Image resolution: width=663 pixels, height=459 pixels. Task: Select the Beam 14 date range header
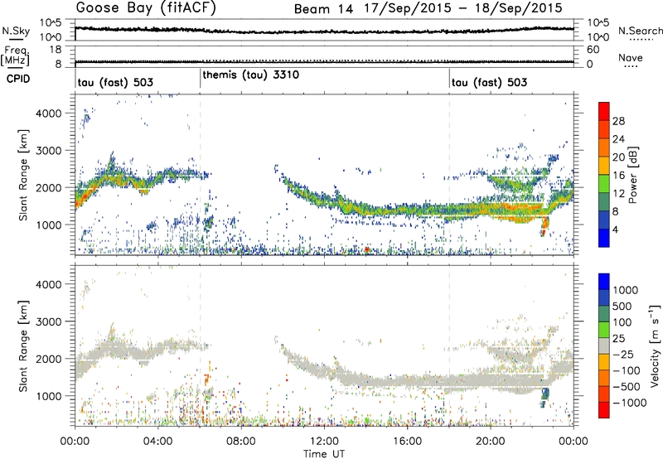(x=428, y=8)
